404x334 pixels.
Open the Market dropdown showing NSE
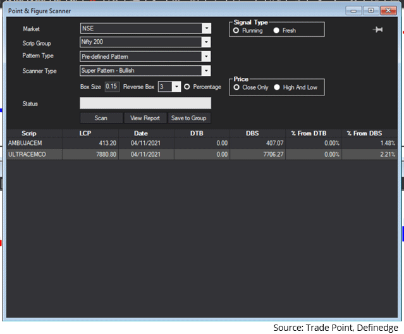pos(207,28)
